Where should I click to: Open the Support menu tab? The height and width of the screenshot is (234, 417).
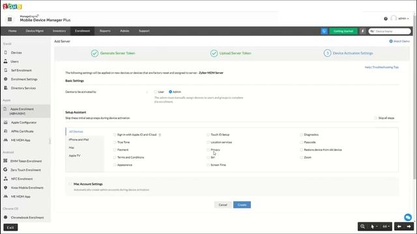144,31
